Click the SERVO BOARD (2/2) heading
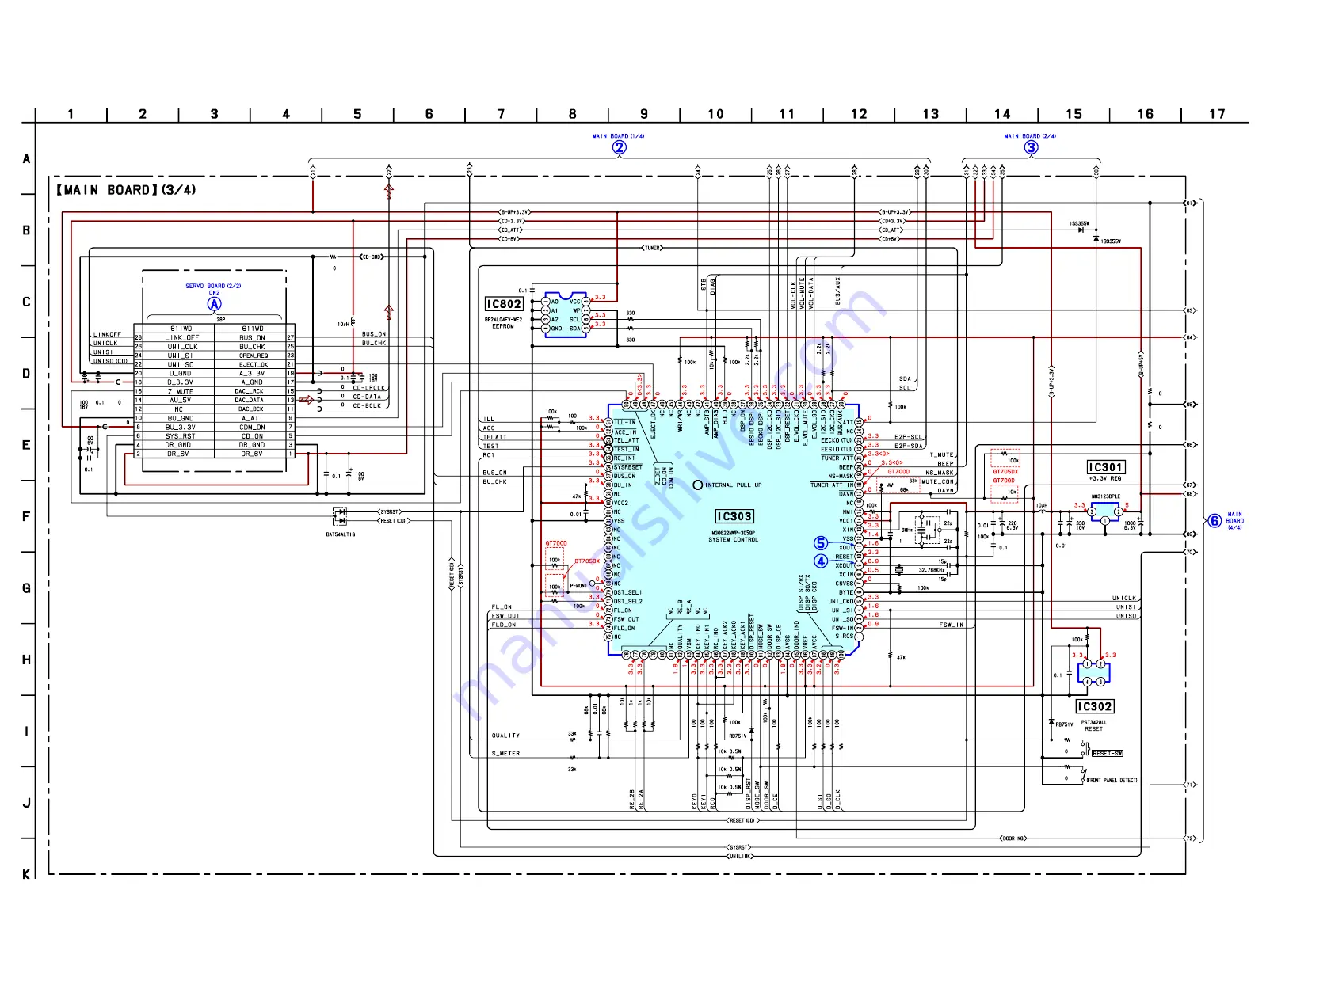Image resolution: width=1331 pixels, height=1000 pixels. (214, 286)
